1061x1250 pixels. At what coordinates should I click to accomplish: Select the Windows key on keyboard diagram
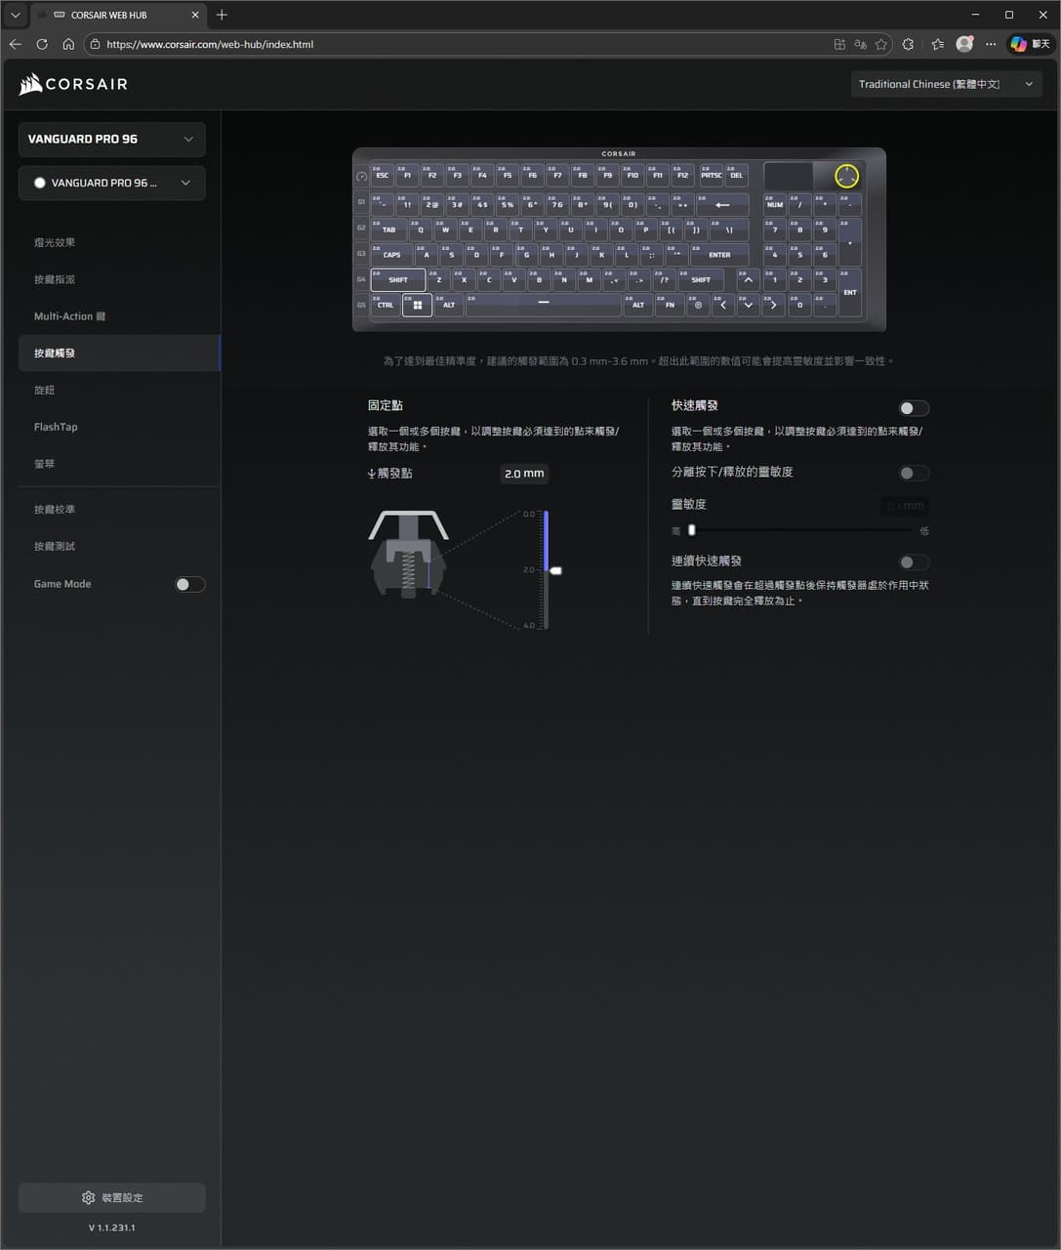417,305
